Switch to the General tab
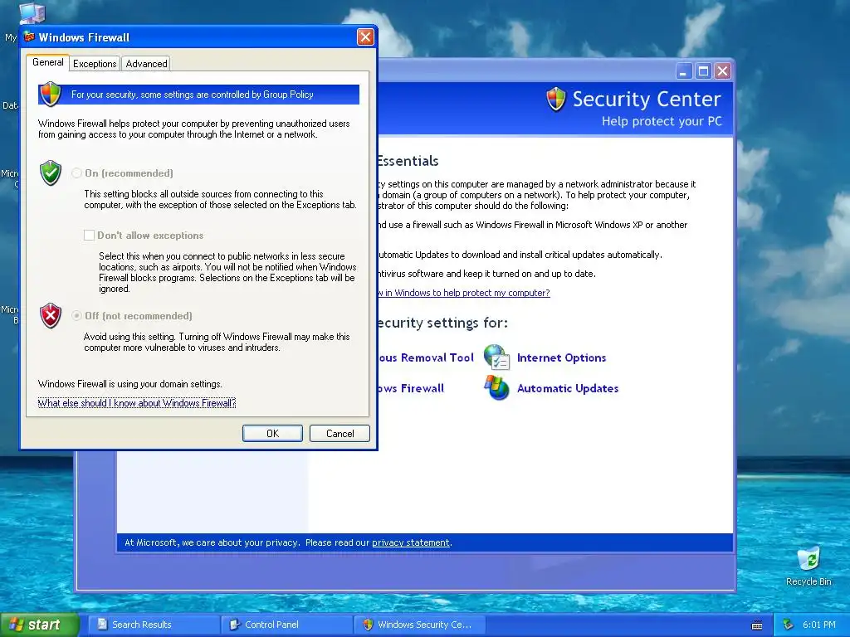The height and width of the screenshot is (637, 850). pos(47,62)
